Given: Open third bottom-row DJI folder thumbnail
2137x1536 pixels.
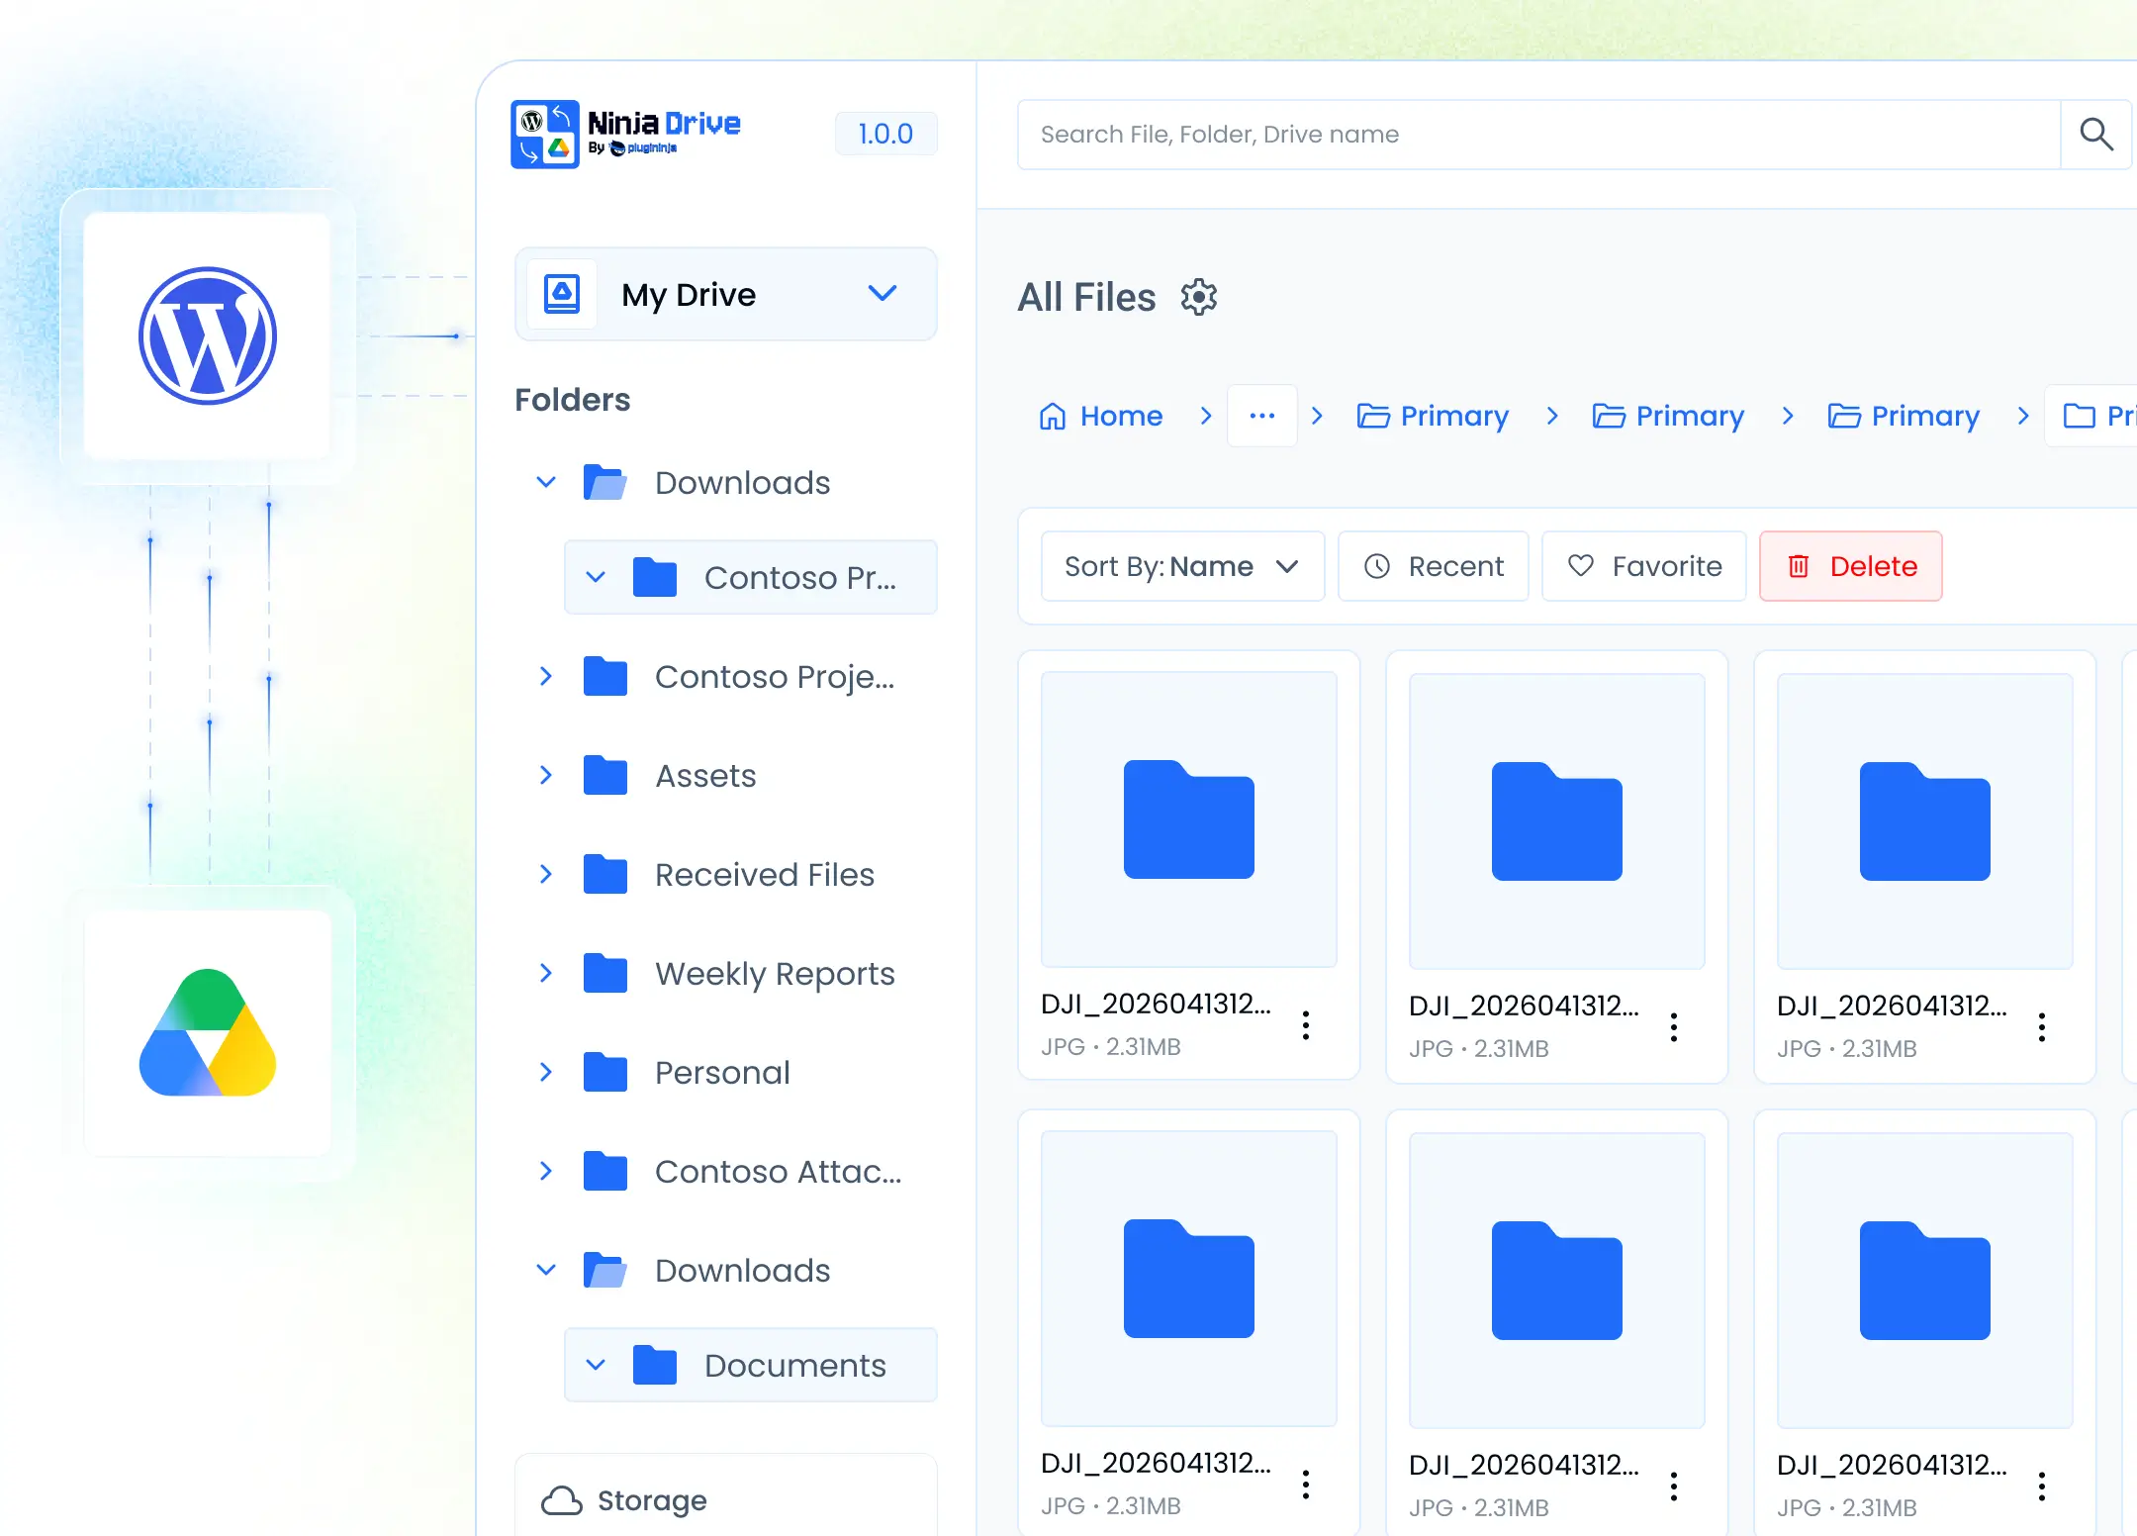Looking at the screenshot, I should pyautogui.click(x=1925, y=1281).
